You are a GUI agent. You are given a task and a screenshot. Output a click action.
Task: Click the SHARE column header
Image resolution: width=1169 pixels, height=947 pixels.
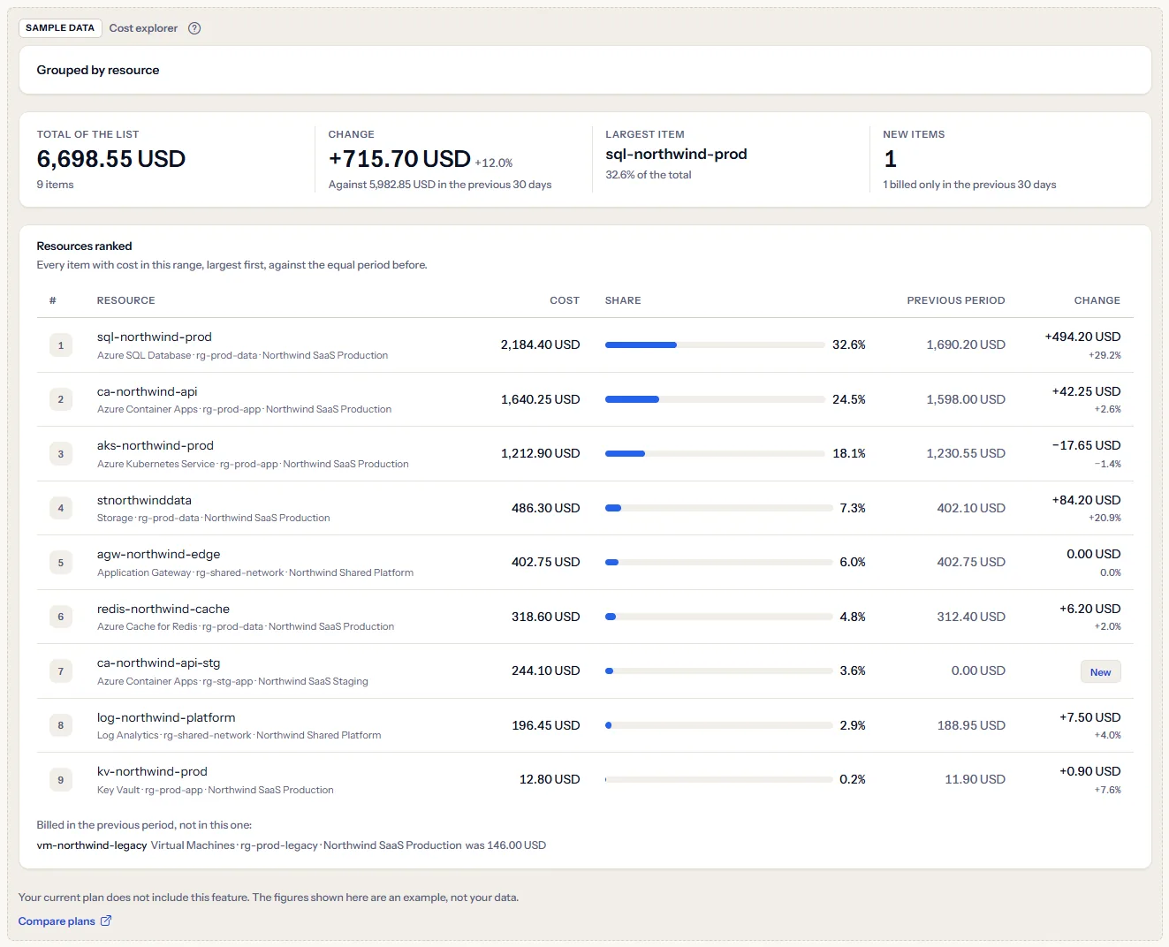point(623,300)
